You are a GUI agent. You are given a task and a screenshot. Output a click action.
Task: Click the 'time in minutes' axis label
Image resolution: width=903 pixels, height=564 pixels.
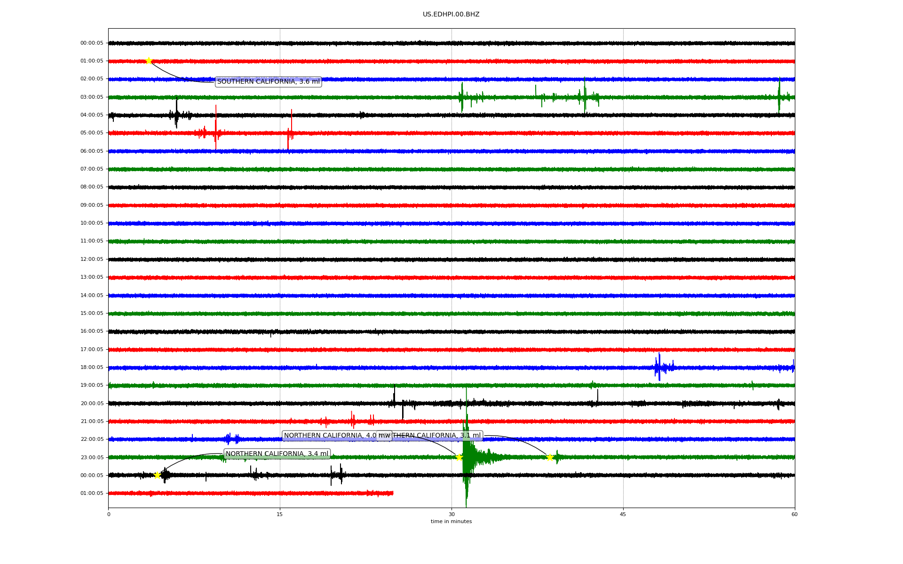pyautogui.click(x=451, y=522)
